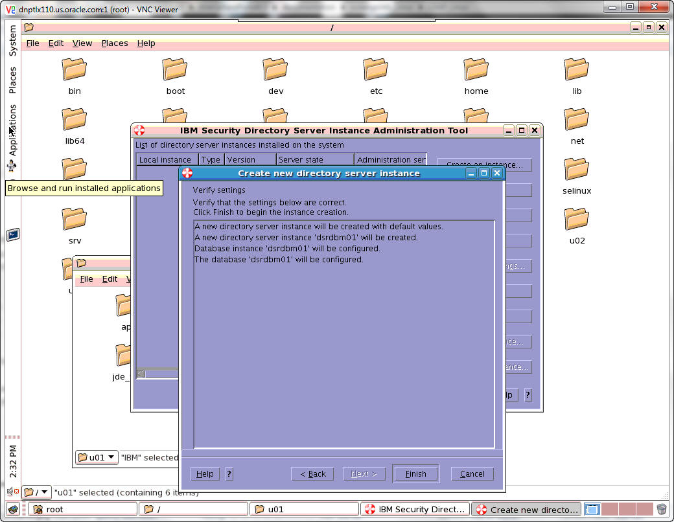Click text "The database 'dsrdbm01' will be configured."
Image resolution: width=674 pixels, height=522 pixels.
pyautogui.click(x=279, y=260)
